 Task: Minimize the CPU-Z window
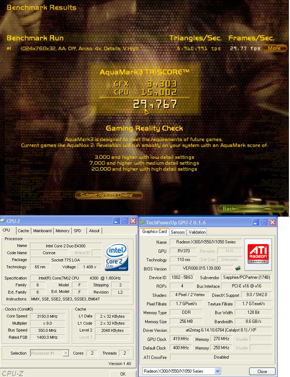point(116,221)
